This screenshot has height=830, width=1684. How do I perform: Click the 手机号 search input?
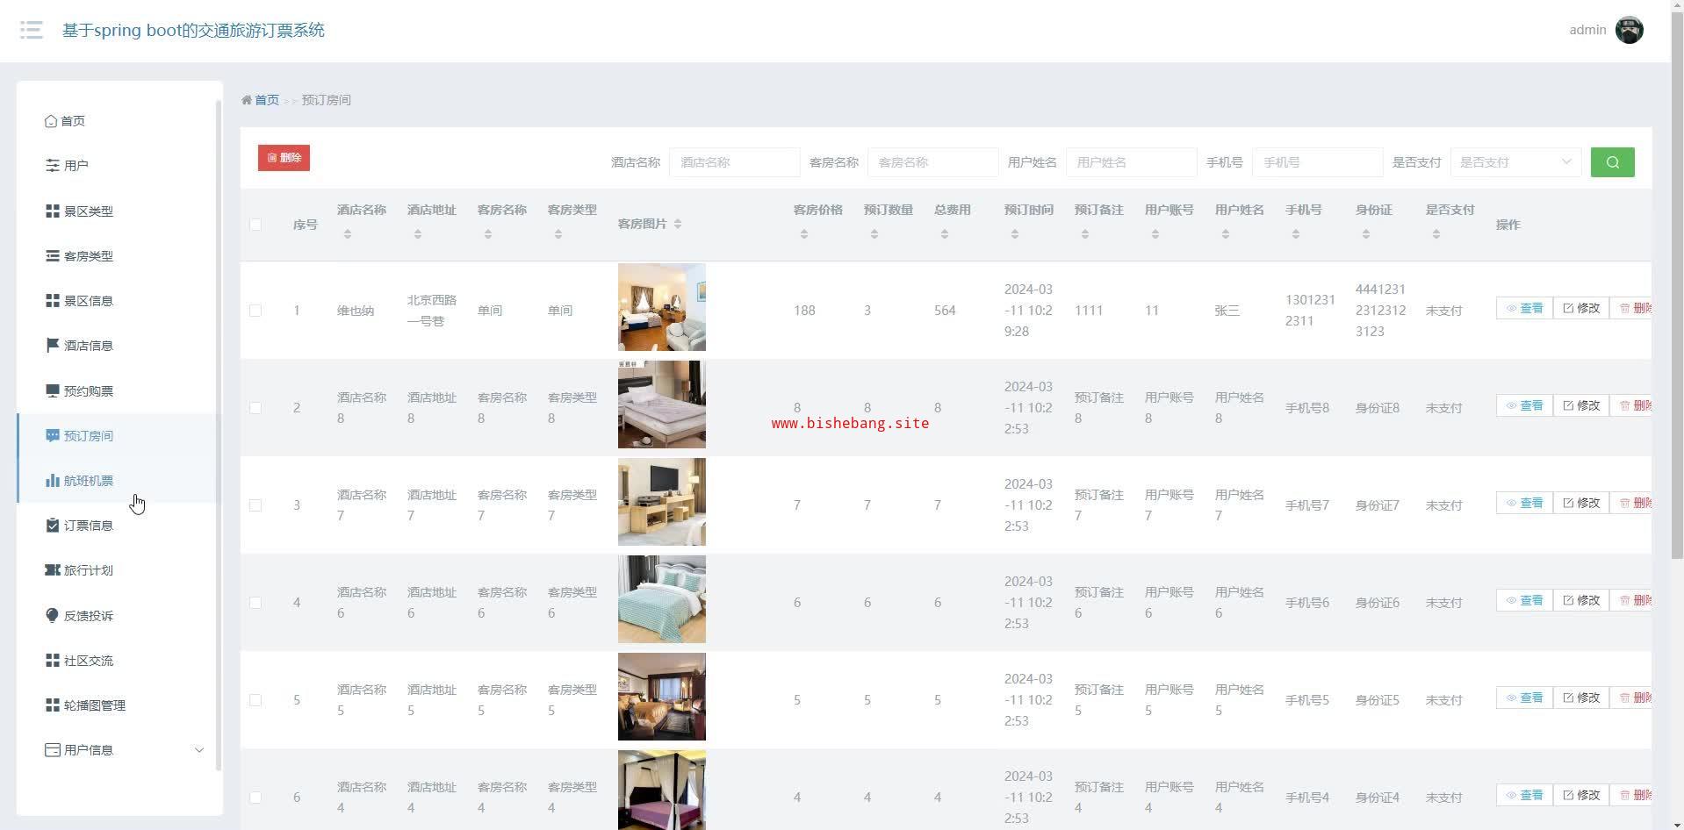1317,162
